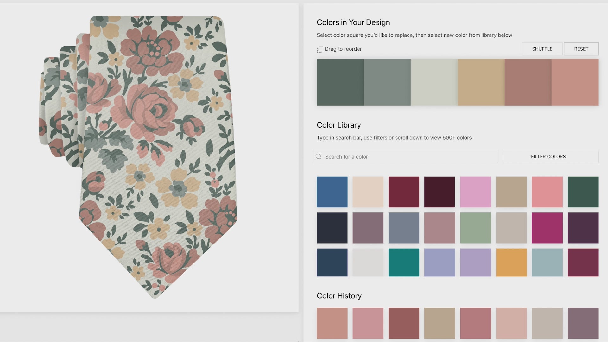Pick burgundy library color in first row
This screenshot has height=342, width=608.
click(404, 192)
